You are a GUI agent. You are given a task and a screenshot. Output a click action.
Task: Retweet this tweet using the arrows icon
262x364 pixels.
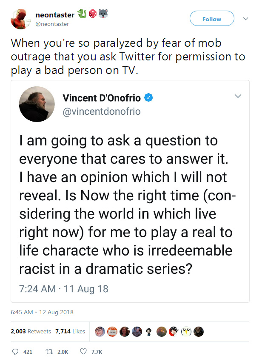tap(49, 352)
